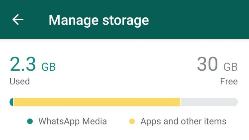Select the Free label
This screenshot has height=140, width=249.
click(229, 82)
